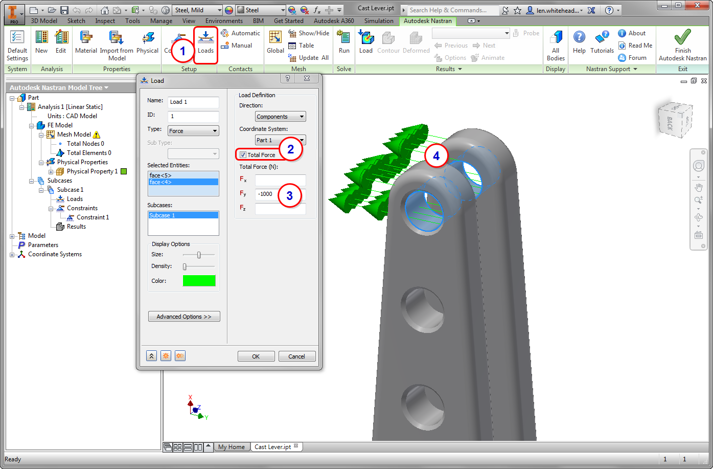Open Default Settings in the System panel
Image resolution: width=713 pixels, height=469 pixels.
pyautogui.click(x=17, y=46)
